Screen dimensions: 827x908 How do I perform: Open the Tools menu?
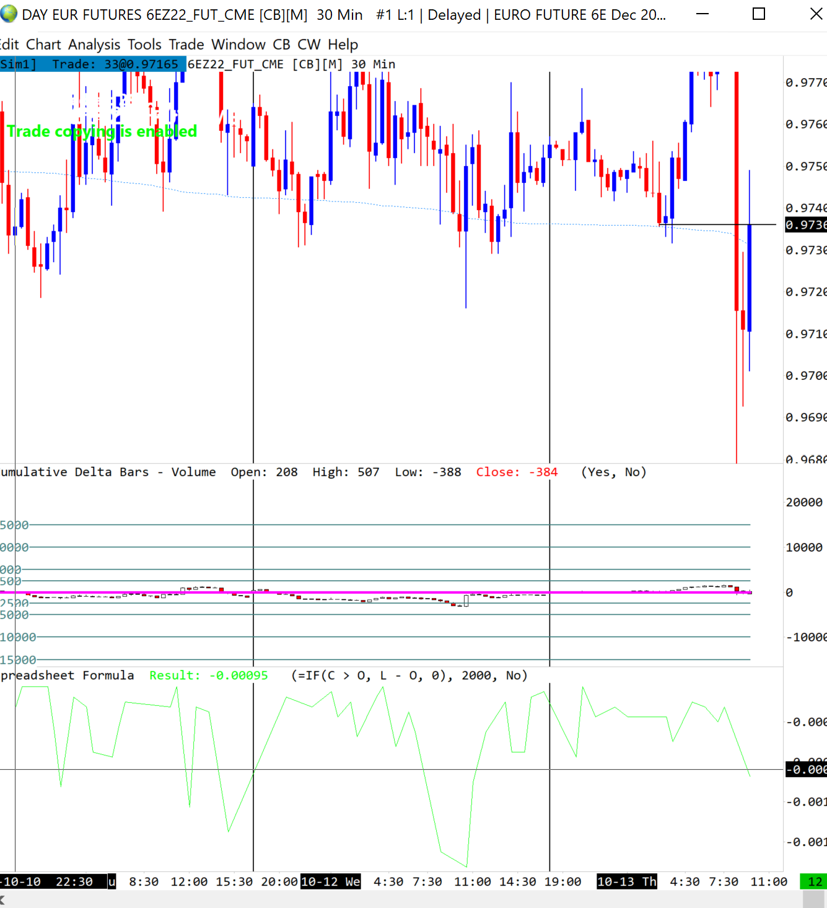point(144,45)
